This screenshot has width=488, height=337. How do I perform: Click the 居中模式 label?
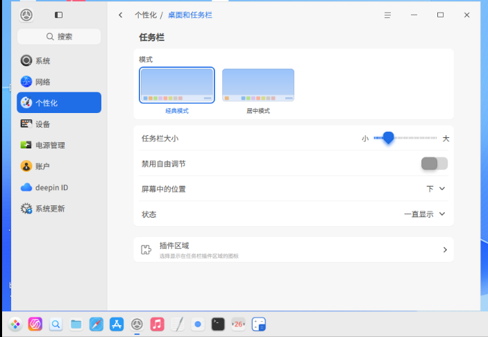(258, 111)
